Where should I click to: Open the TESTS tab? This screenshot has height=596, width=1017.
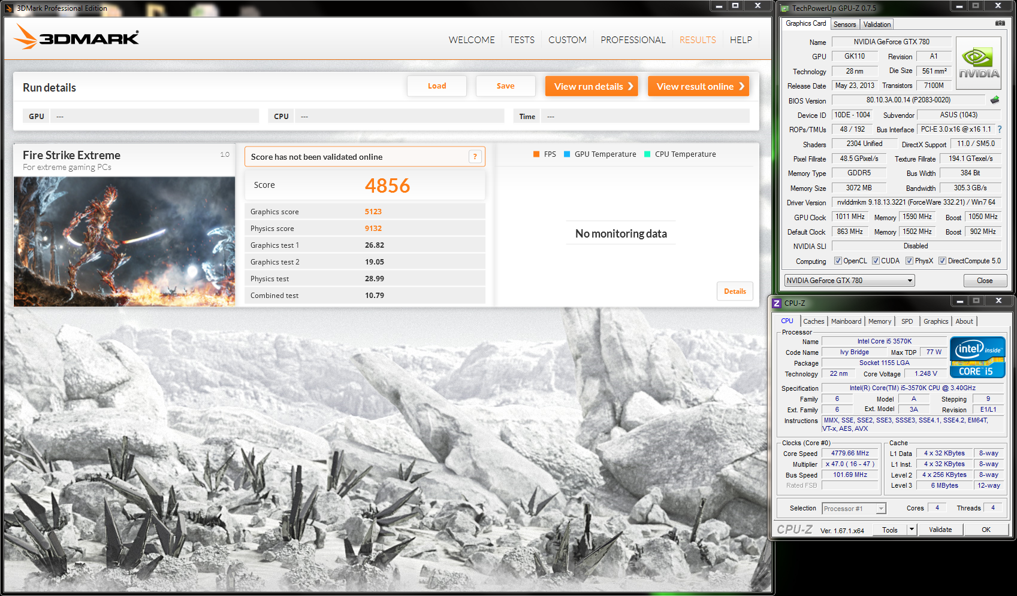521,39
